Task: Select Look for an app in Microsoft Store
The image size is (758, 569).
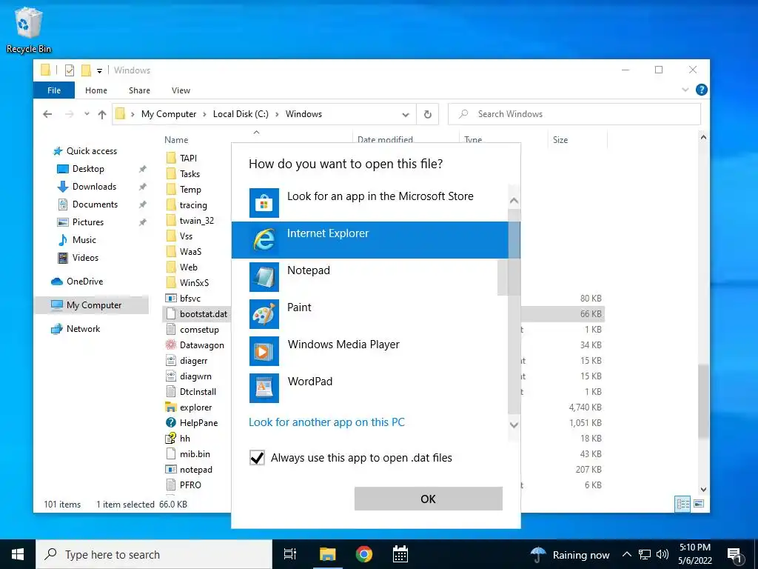Action: 370,203
